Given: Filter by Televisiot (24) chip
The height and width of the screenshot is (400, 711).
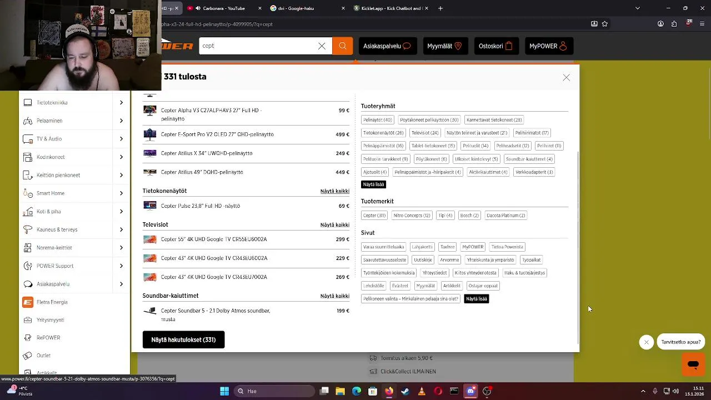Looking at the screenshot, I should [x=425, y=133].
